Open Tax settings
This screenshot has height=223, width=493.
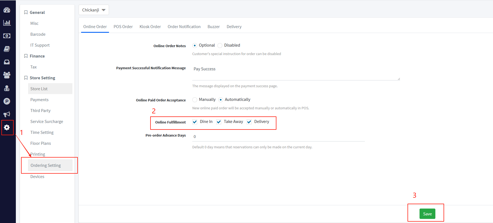[50, 67]
